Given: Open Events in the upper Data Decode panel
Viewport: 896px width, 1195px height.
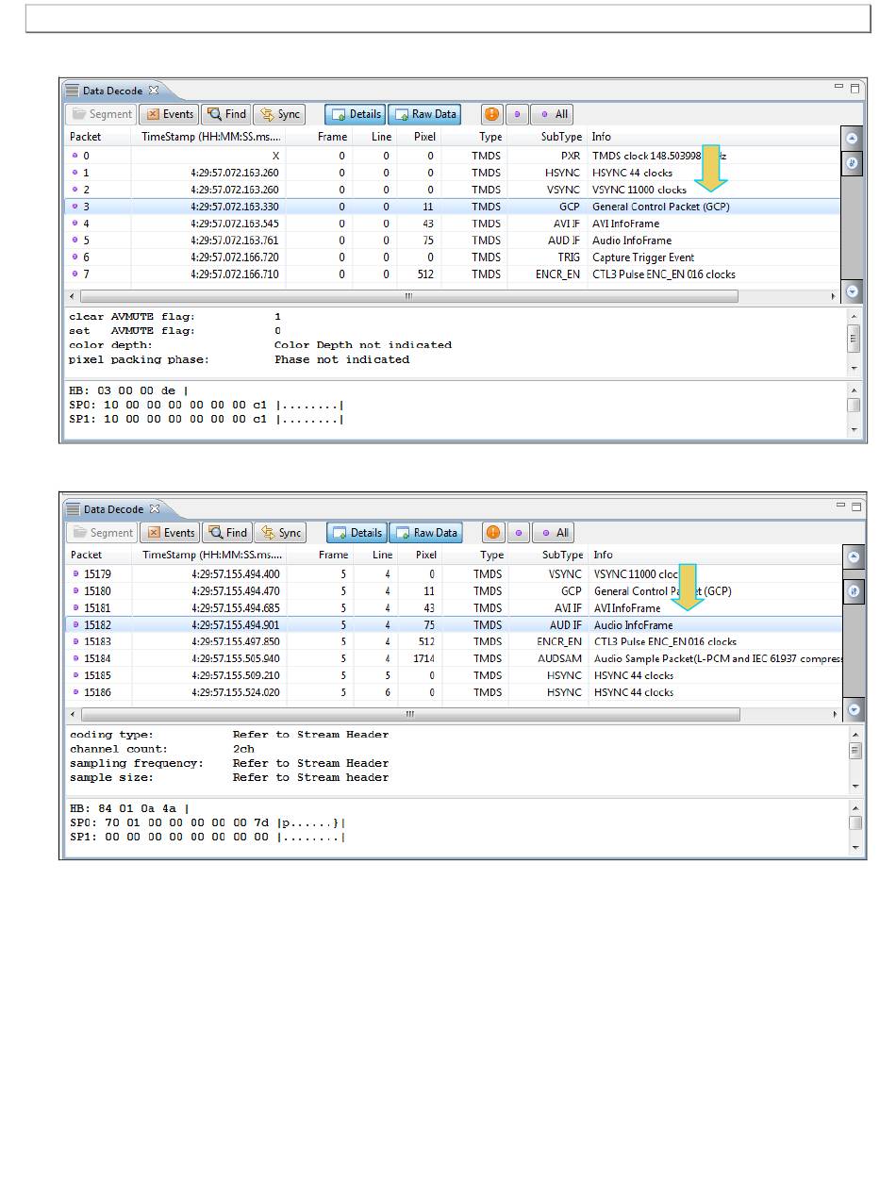Looking at the screenshot, I should [169, 114].
